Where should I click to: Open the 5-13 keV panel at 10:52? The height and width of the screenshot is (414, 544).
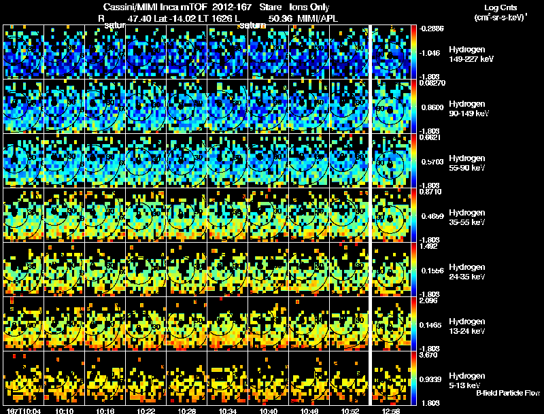click(349, 378)
